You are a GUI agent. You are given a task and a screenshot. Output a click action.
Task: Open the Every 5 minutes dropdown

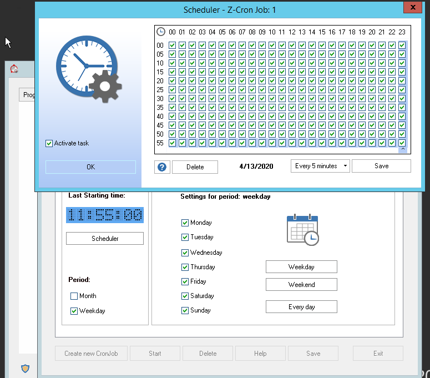coord(320,166)
